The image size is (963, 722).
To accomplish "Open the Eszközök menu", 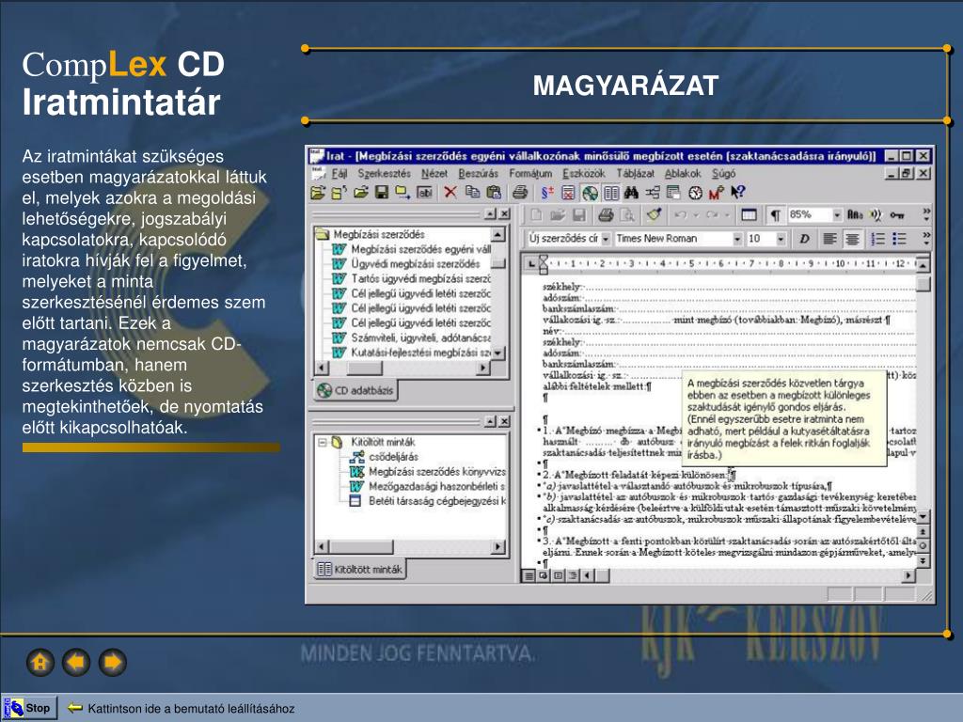I will 584,174.
